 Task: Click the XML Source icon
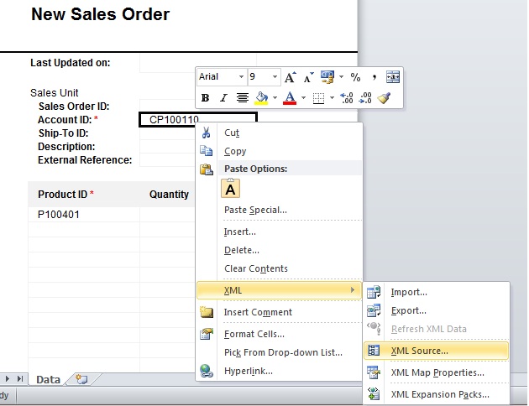click(x=374, y=351)
